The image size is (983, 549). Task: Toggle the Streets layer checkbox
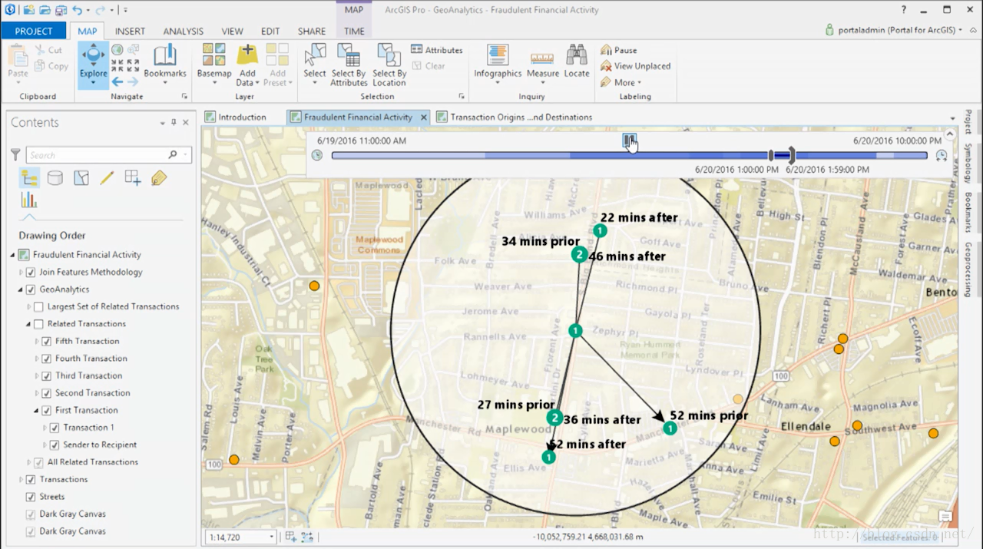[x=31, y=497]
